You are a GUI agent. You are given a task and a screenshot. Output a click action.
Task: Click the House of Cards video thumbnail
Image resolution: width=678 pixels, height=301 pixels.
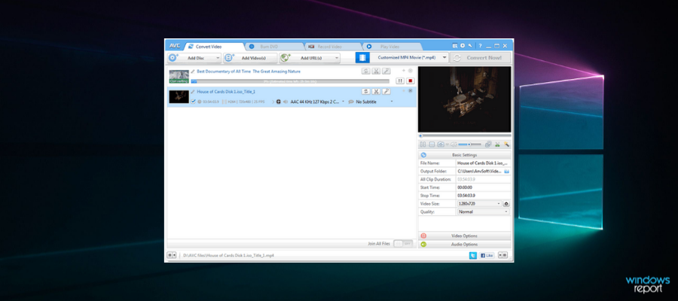pos(179,97)
